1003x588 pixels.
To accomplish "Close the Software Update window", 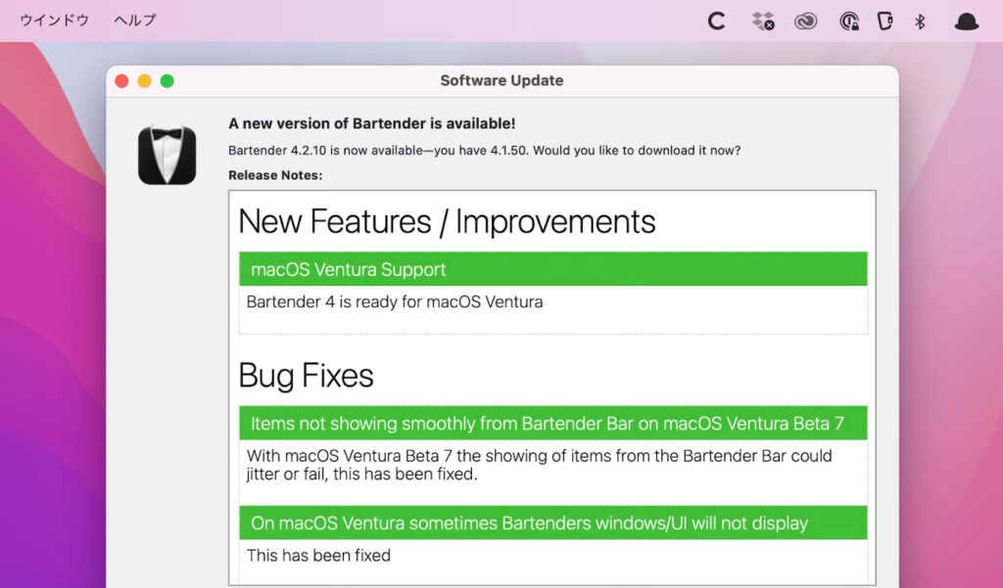I will (x=121, y=81).
